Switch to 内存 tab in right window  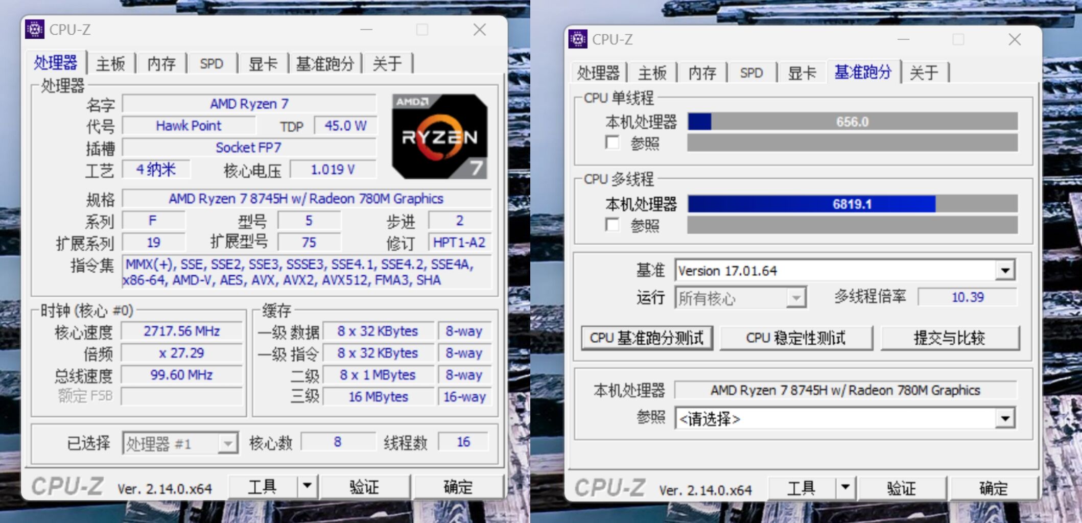point(702,73)
